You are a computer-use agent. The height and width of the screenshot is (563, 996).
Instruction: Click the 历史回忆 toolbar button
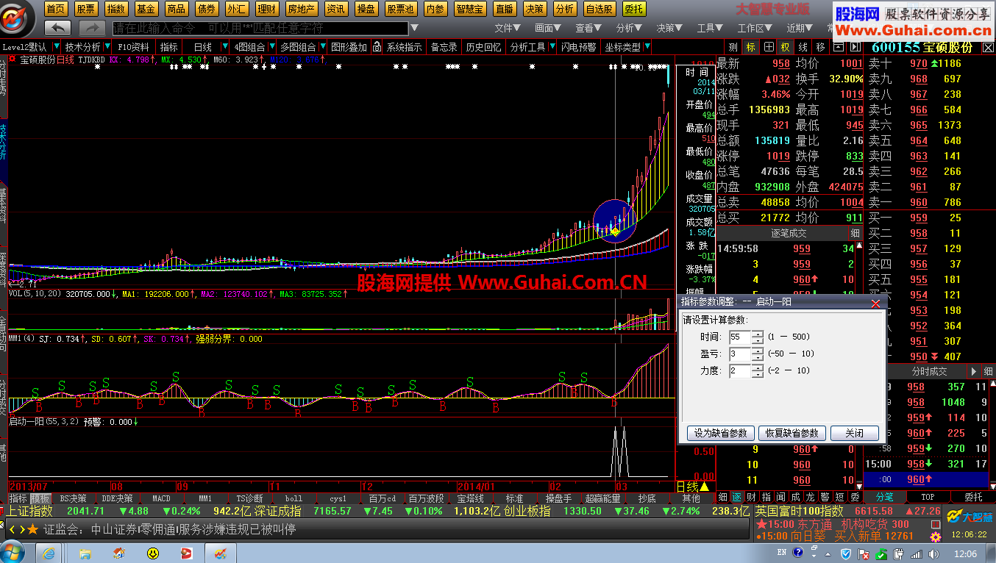[483, 47]
